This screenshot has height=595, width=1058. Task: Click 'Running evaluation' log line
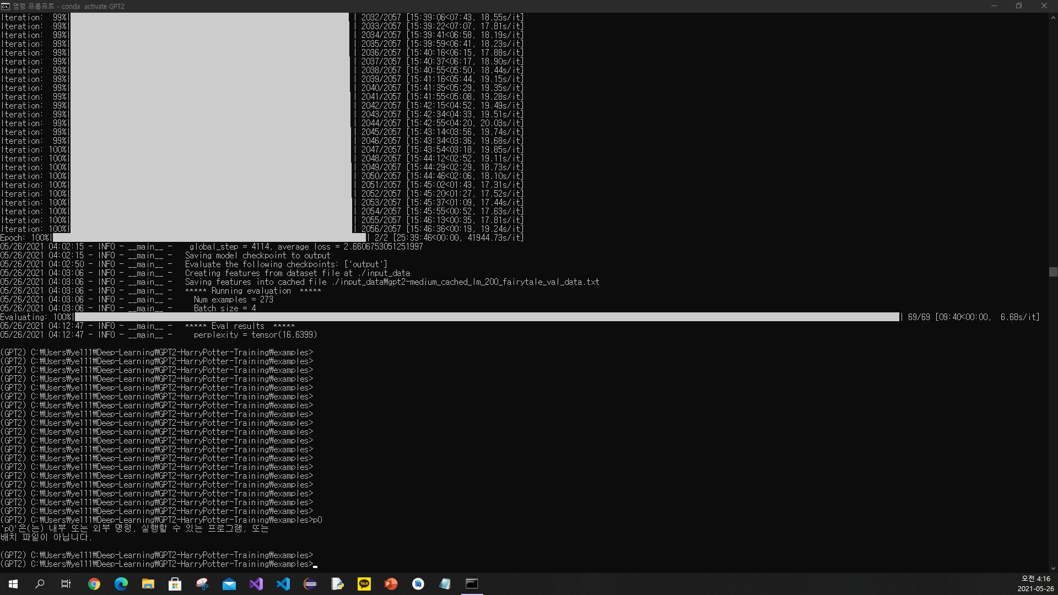coord(161,291)
